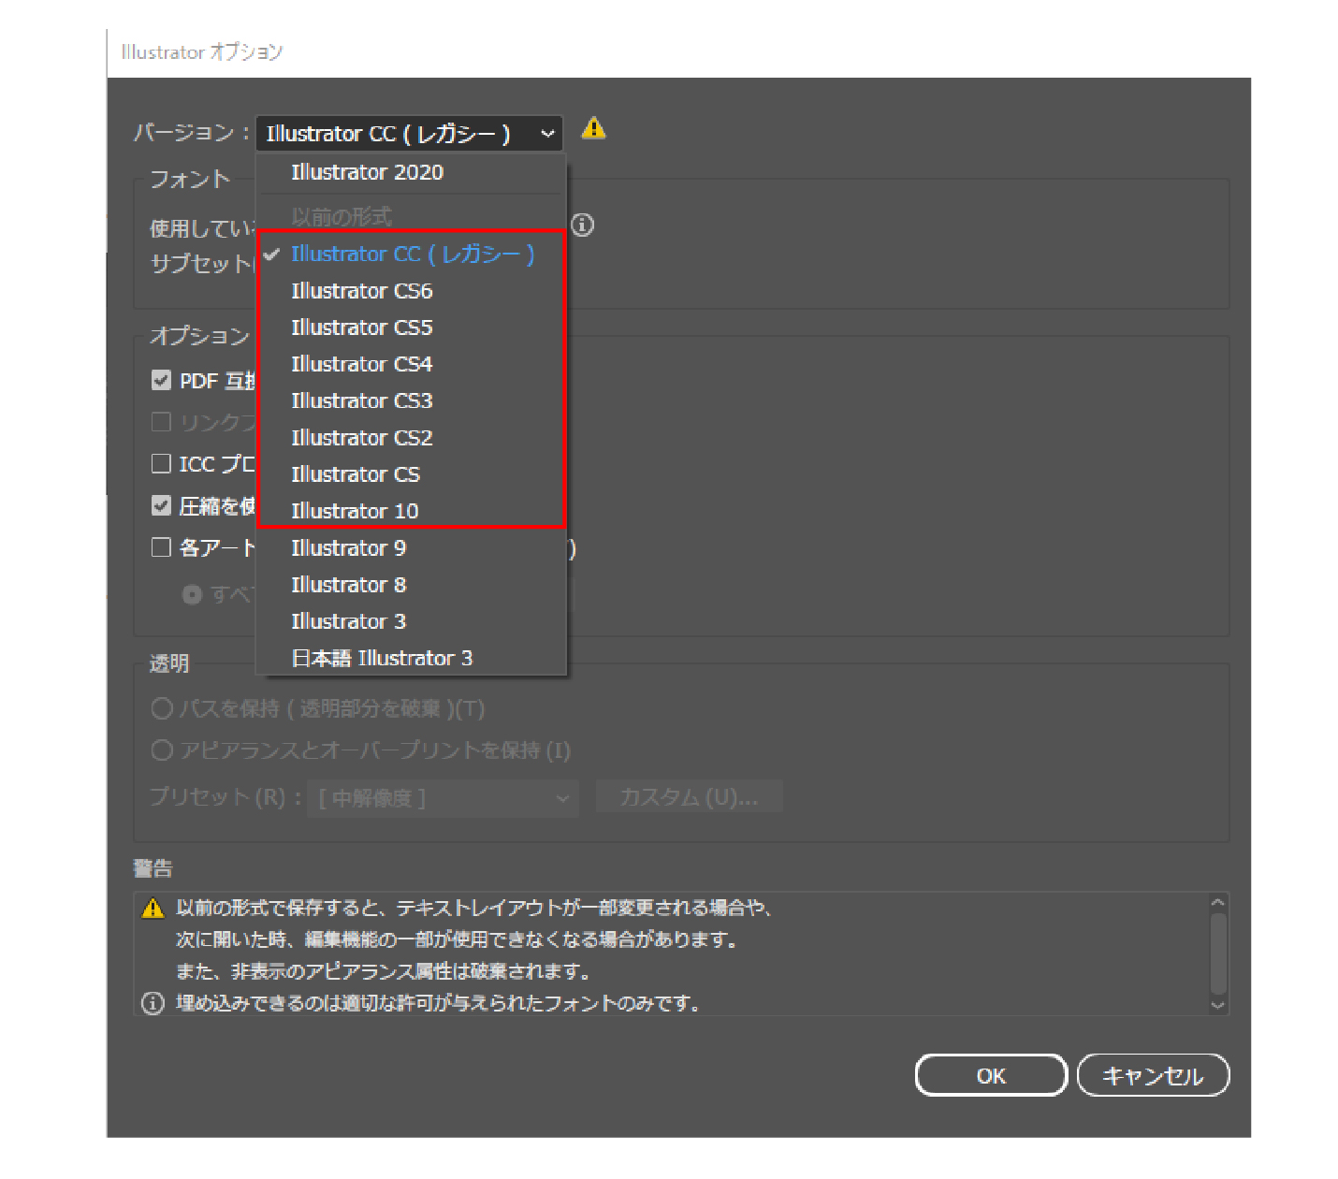Select パスを保持 radio button

tap(162, 708)
